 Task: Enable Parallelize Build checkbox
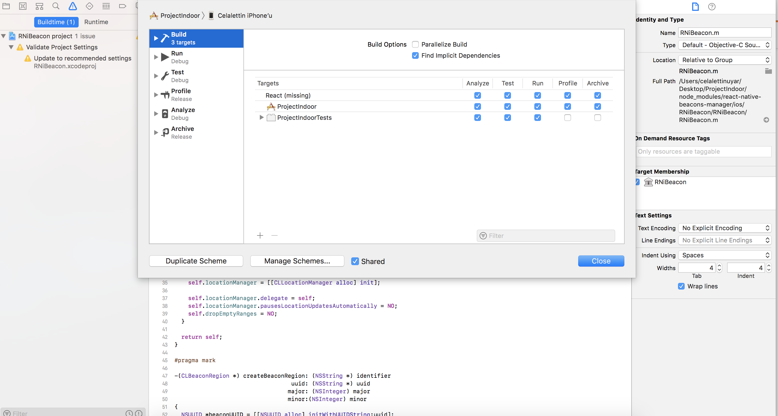point(415,45)
